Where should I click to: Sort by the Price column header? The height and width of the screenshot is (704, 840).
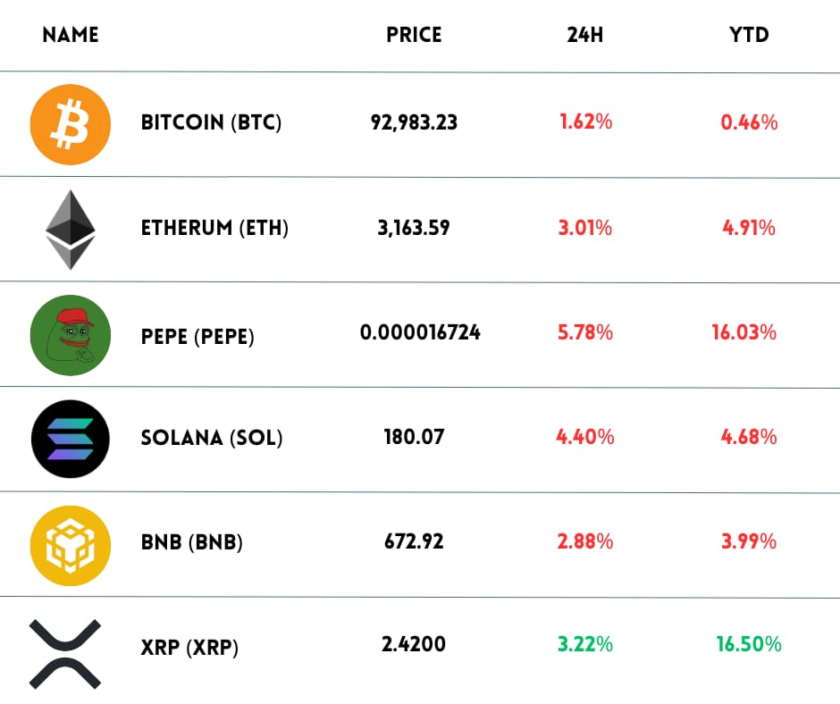pyautogui.click(x=414, y=36)
